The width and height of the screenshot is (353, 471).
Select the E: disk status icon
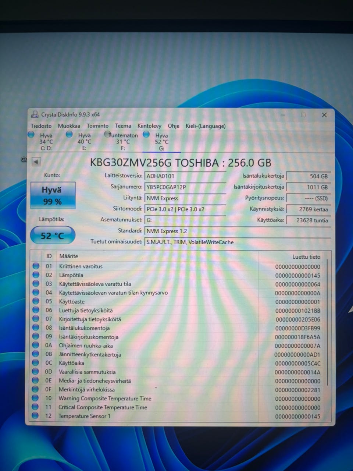pyautogui.click(x=69, y=134)
